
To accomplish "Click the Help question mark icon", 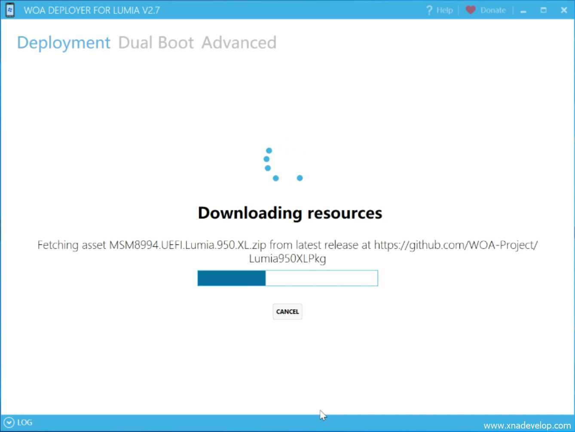I will click(429, 10).
